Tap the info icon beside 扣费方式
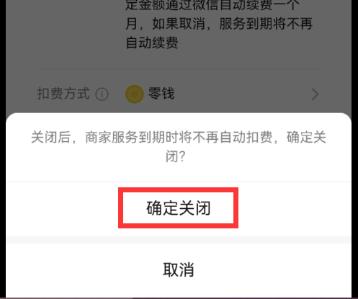The width and height of the screenshot is (358, 299). (x=102, y=94)
